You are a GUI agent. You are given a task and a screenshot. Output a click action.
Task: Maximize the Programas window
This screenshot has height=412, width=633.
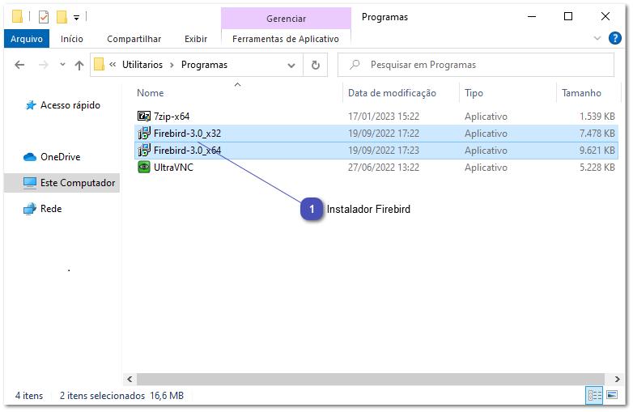tap(568, 16)
